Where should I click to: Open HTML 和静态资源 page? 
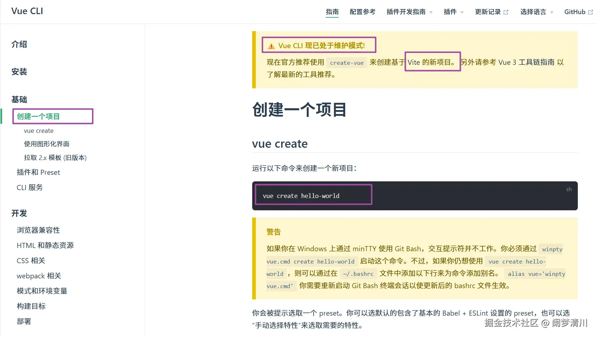pyautogui.click(x=45, y=245)
